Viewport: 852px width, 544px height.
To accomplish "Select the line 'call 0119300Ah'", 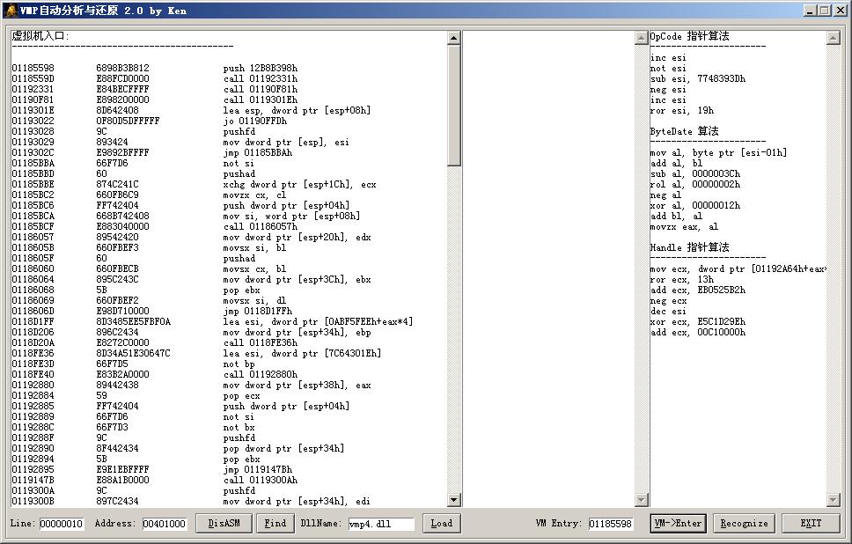I will coord(261,481).
